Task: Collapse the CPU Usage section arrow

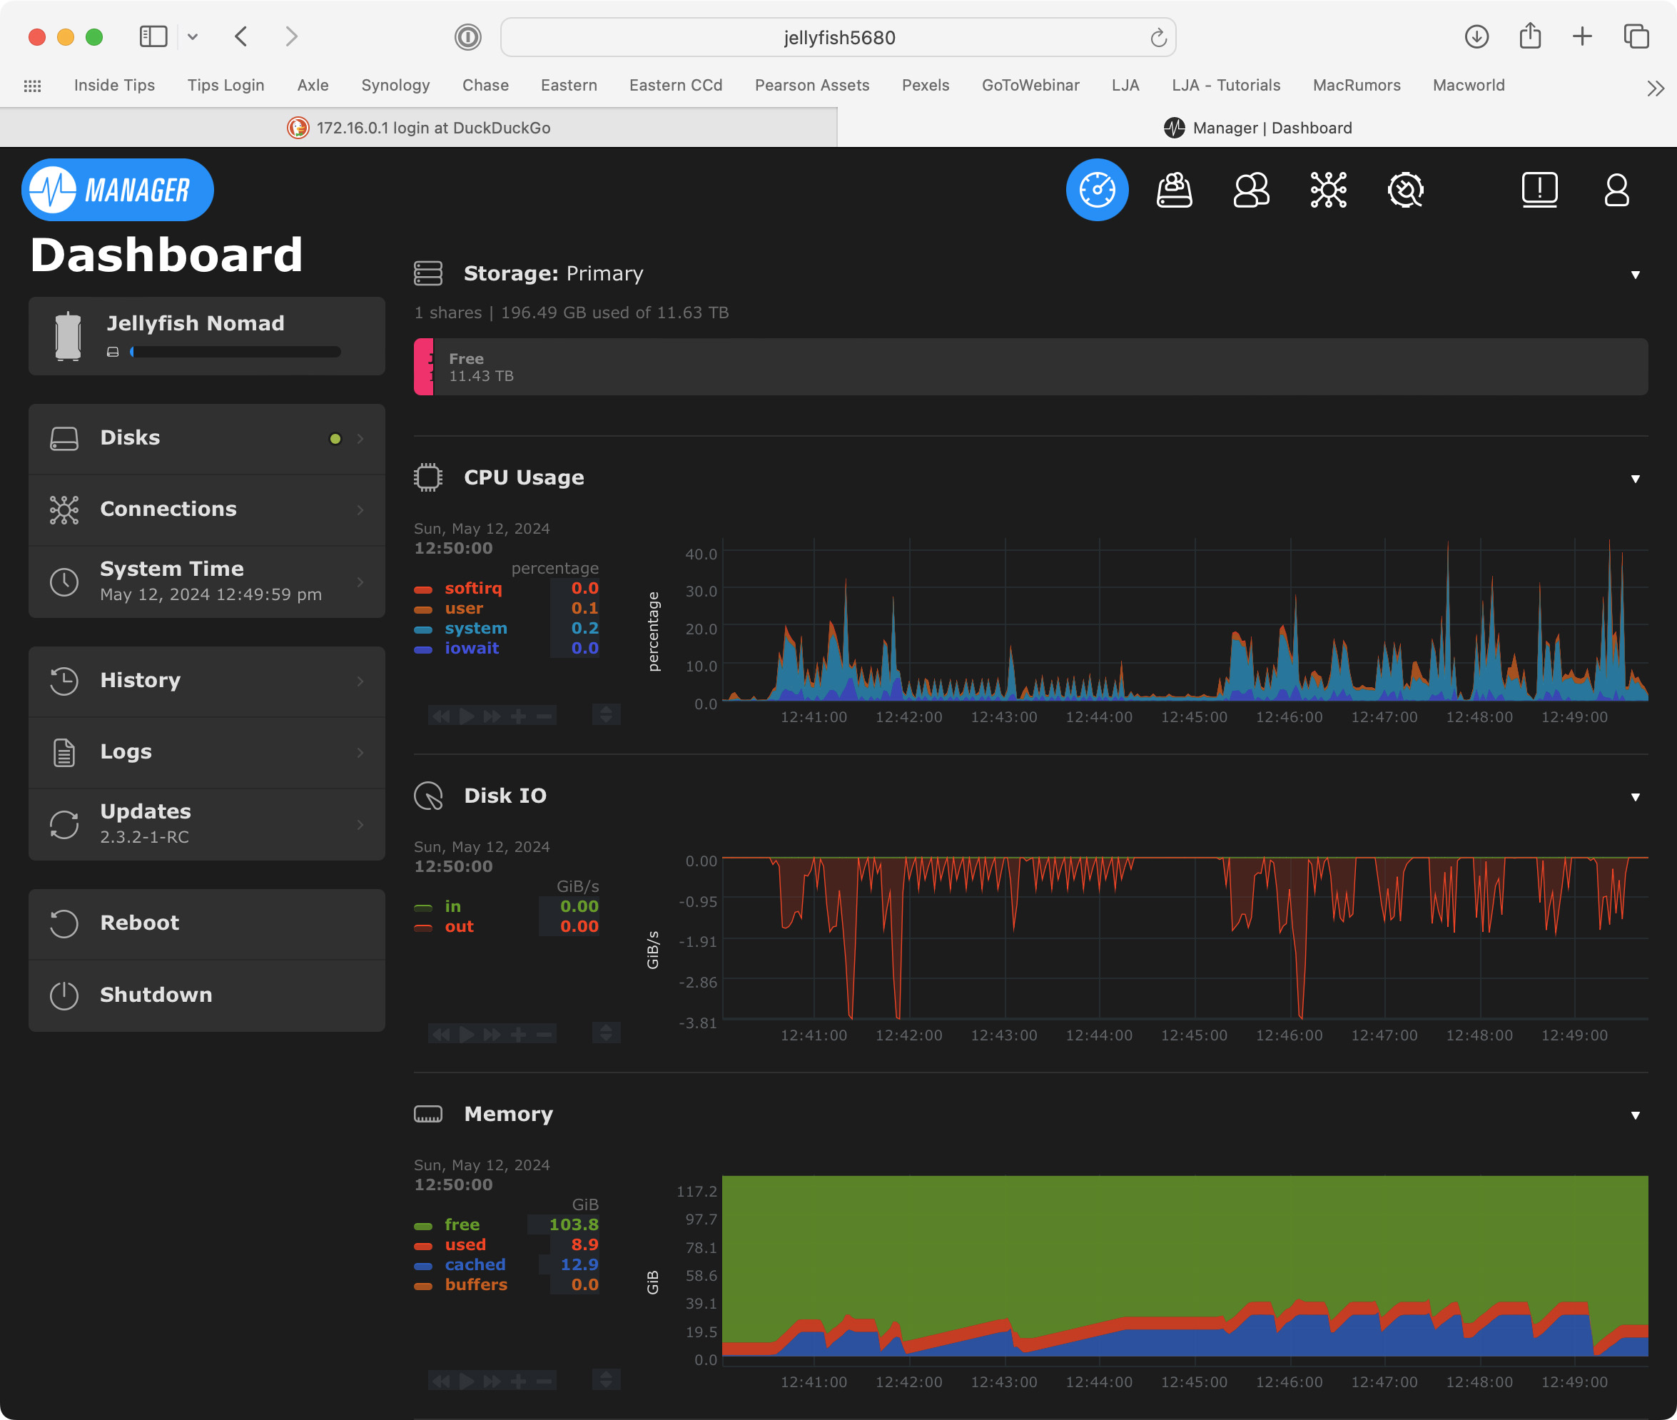Action: [1635, 479]
